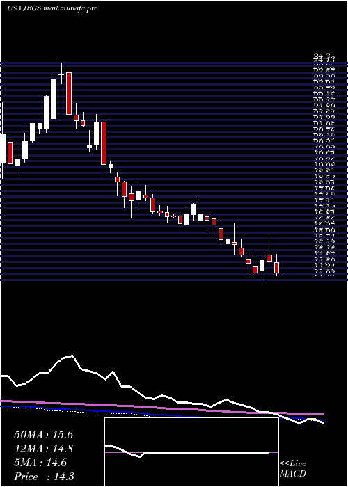348x487 pixels.
Task: Click the doji candle at the chart's highest peak
Action: [x=61, y=74]
